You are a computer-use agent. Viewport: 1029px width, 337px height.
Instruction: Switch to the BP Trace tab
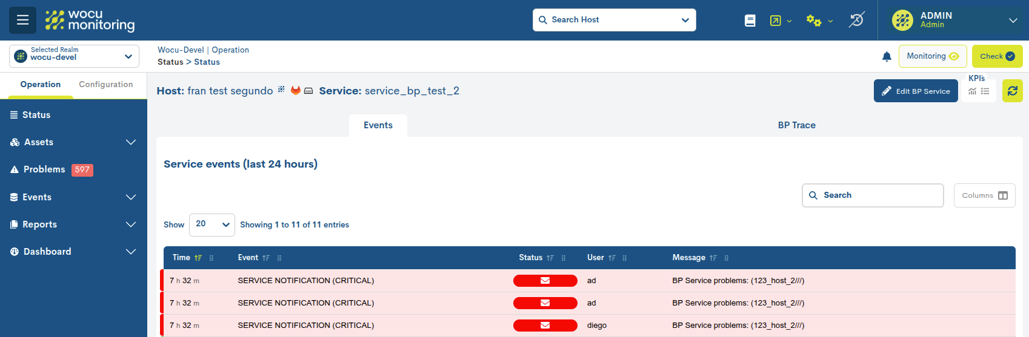(796, 125)
